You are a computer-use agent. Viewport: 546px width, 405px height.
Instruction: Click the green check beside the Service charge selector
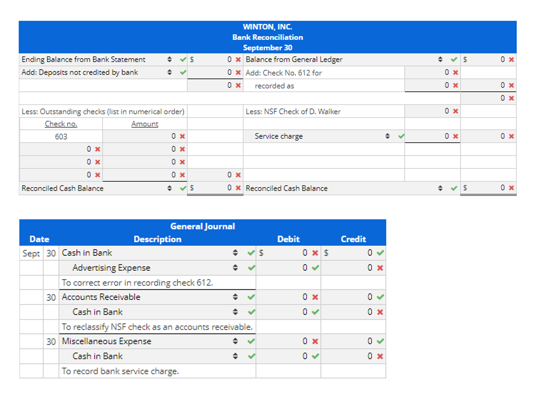pyautogui.click(x=401, y=136)
